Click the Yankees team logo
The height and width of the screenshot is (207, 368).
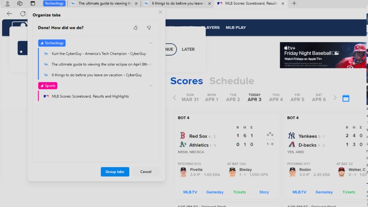pos(292,136)
